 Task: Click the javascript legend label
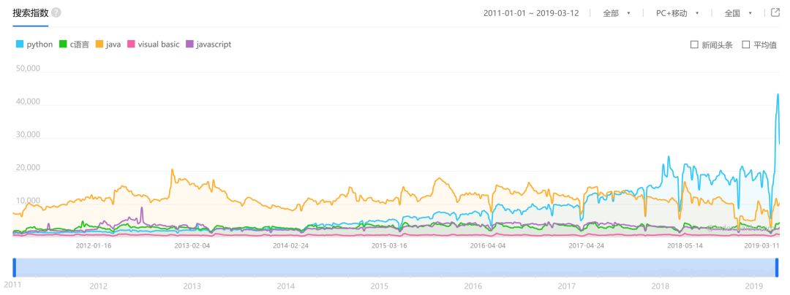(214, 45)
